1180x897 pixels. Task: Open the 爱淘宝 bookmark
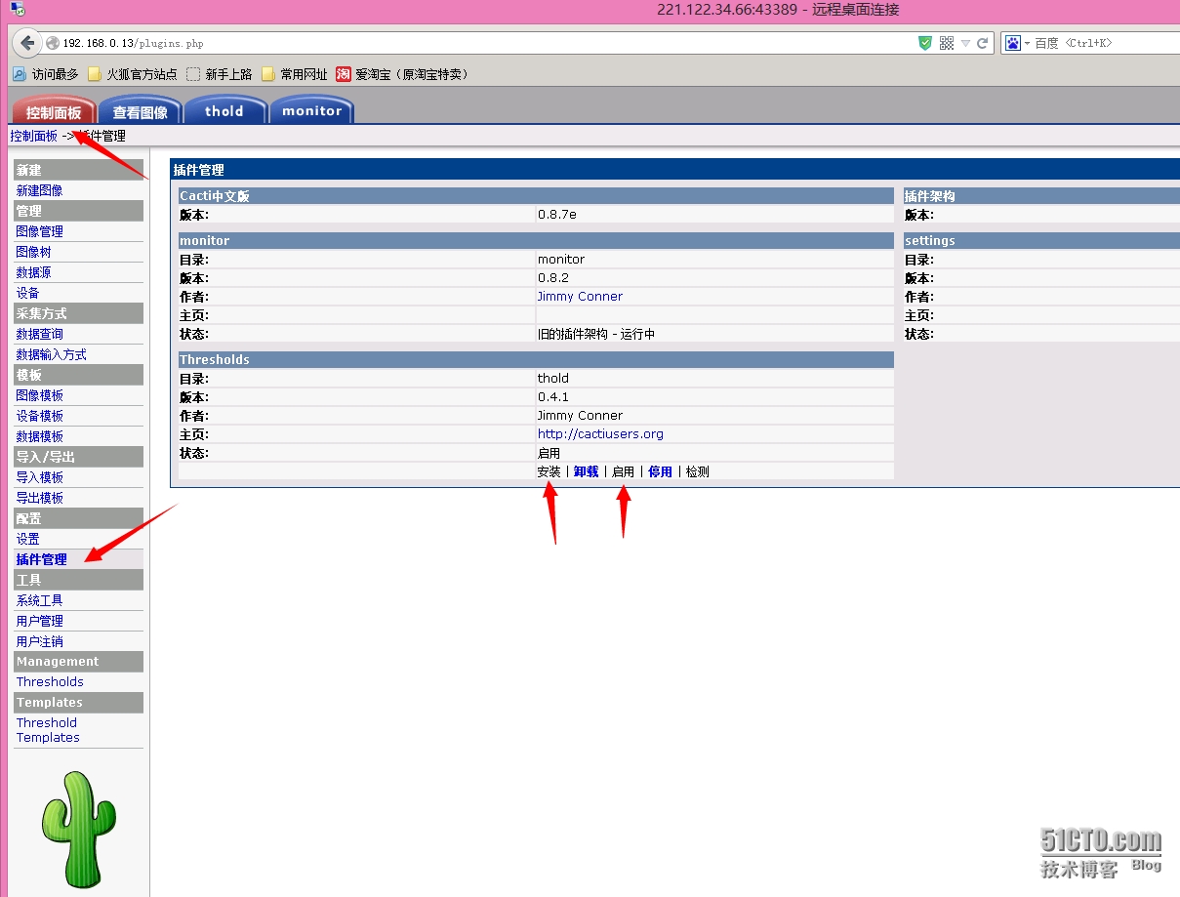[x=402, y=74]
